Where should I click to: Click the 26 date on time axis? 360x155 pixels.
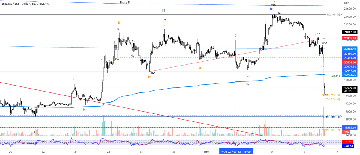click(x=109, y=152)
